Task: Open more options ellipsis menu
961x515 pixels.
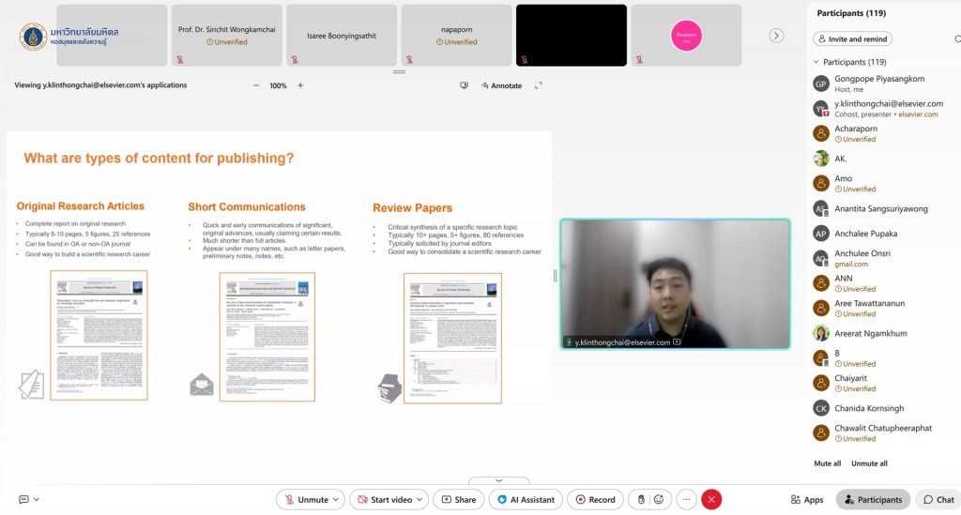Action: pos(687,500)
